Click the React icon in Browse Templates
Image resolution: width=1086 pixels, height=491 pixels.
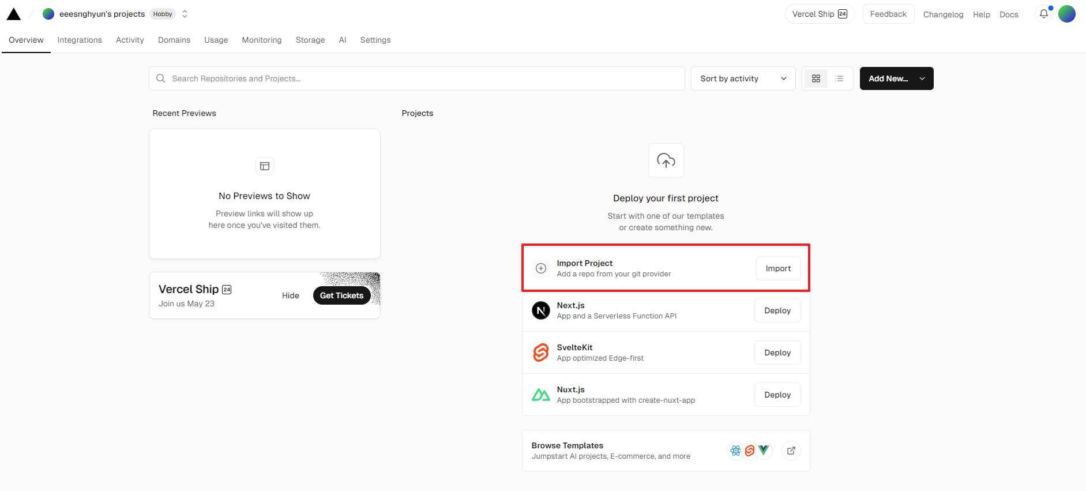tap(735, 451)
